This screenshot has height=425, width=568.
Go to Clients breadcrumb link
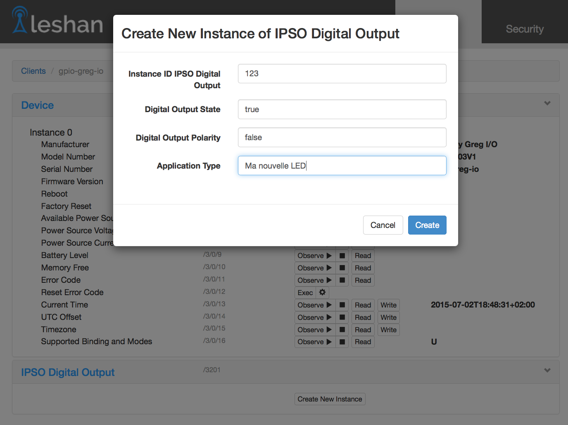tap(33, 71)
